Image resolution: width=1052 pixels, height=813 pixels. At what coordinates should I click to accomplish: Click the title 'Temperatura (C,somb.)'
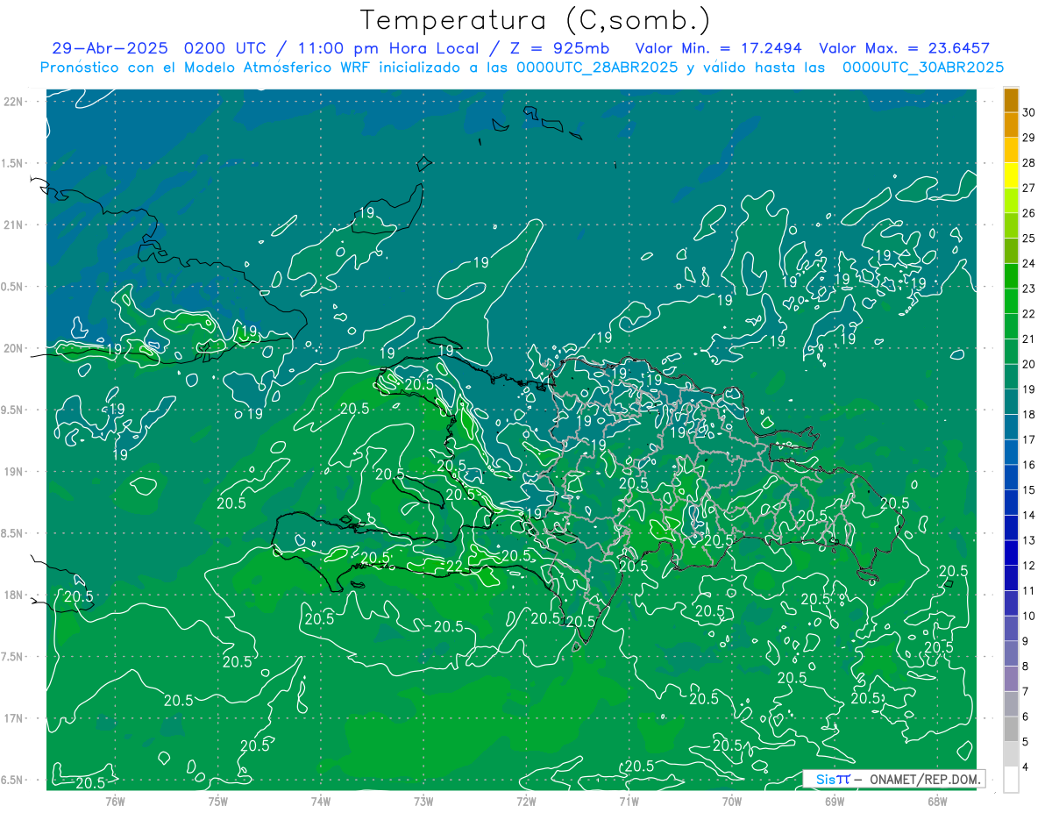535,20
